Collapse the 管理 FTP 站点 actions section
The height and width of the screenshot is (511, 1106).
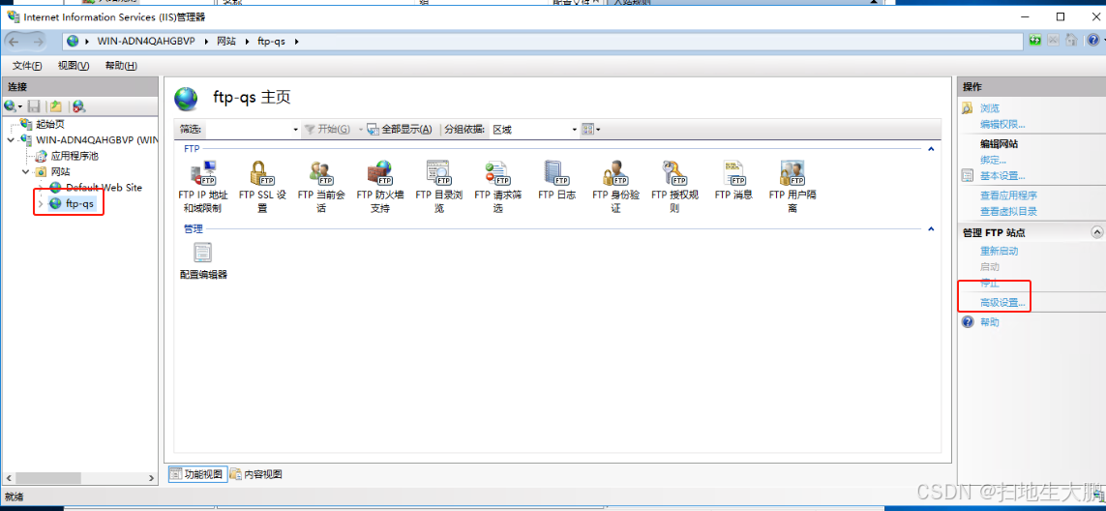[1096, 231]
